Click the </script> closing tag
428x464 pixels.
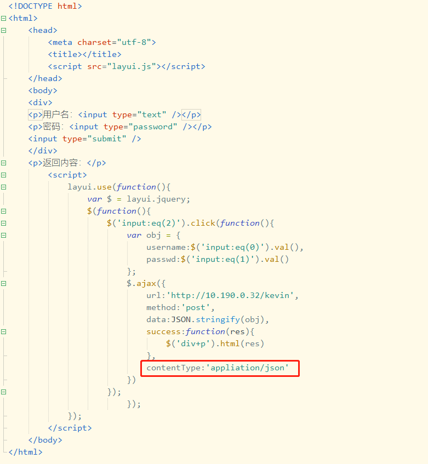click(x=70, y=428)
